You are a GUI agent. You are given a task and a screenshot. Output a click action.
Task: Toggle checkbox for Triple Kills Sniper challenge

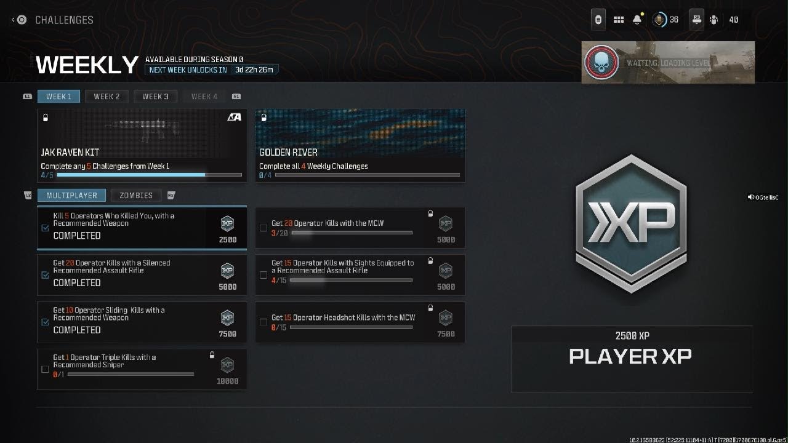45,369
